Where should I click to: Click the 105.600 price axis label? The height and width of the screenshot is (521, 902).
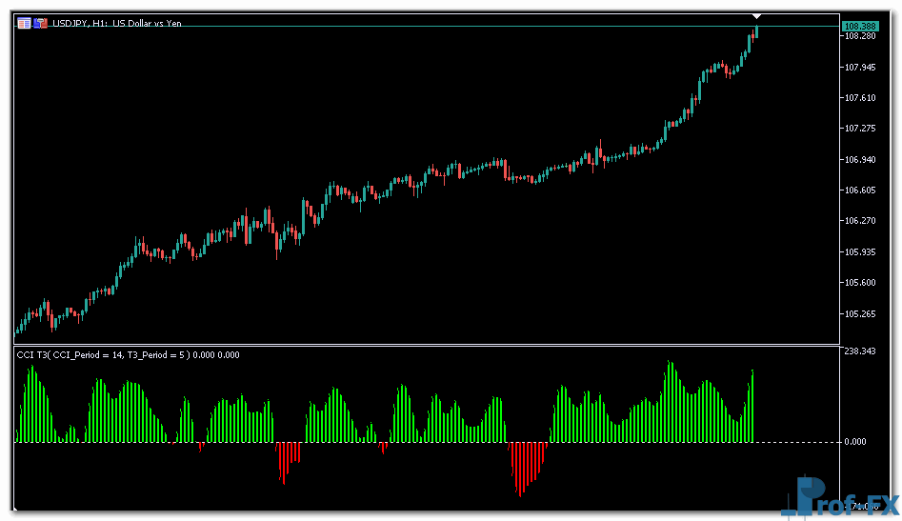coord(860,283)
